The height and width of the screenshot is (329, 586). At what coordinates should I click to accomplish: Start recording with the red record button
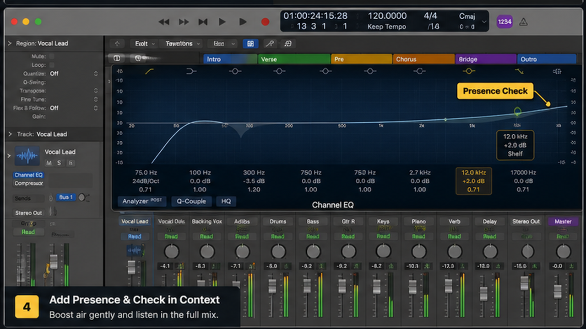click(265, 22)
